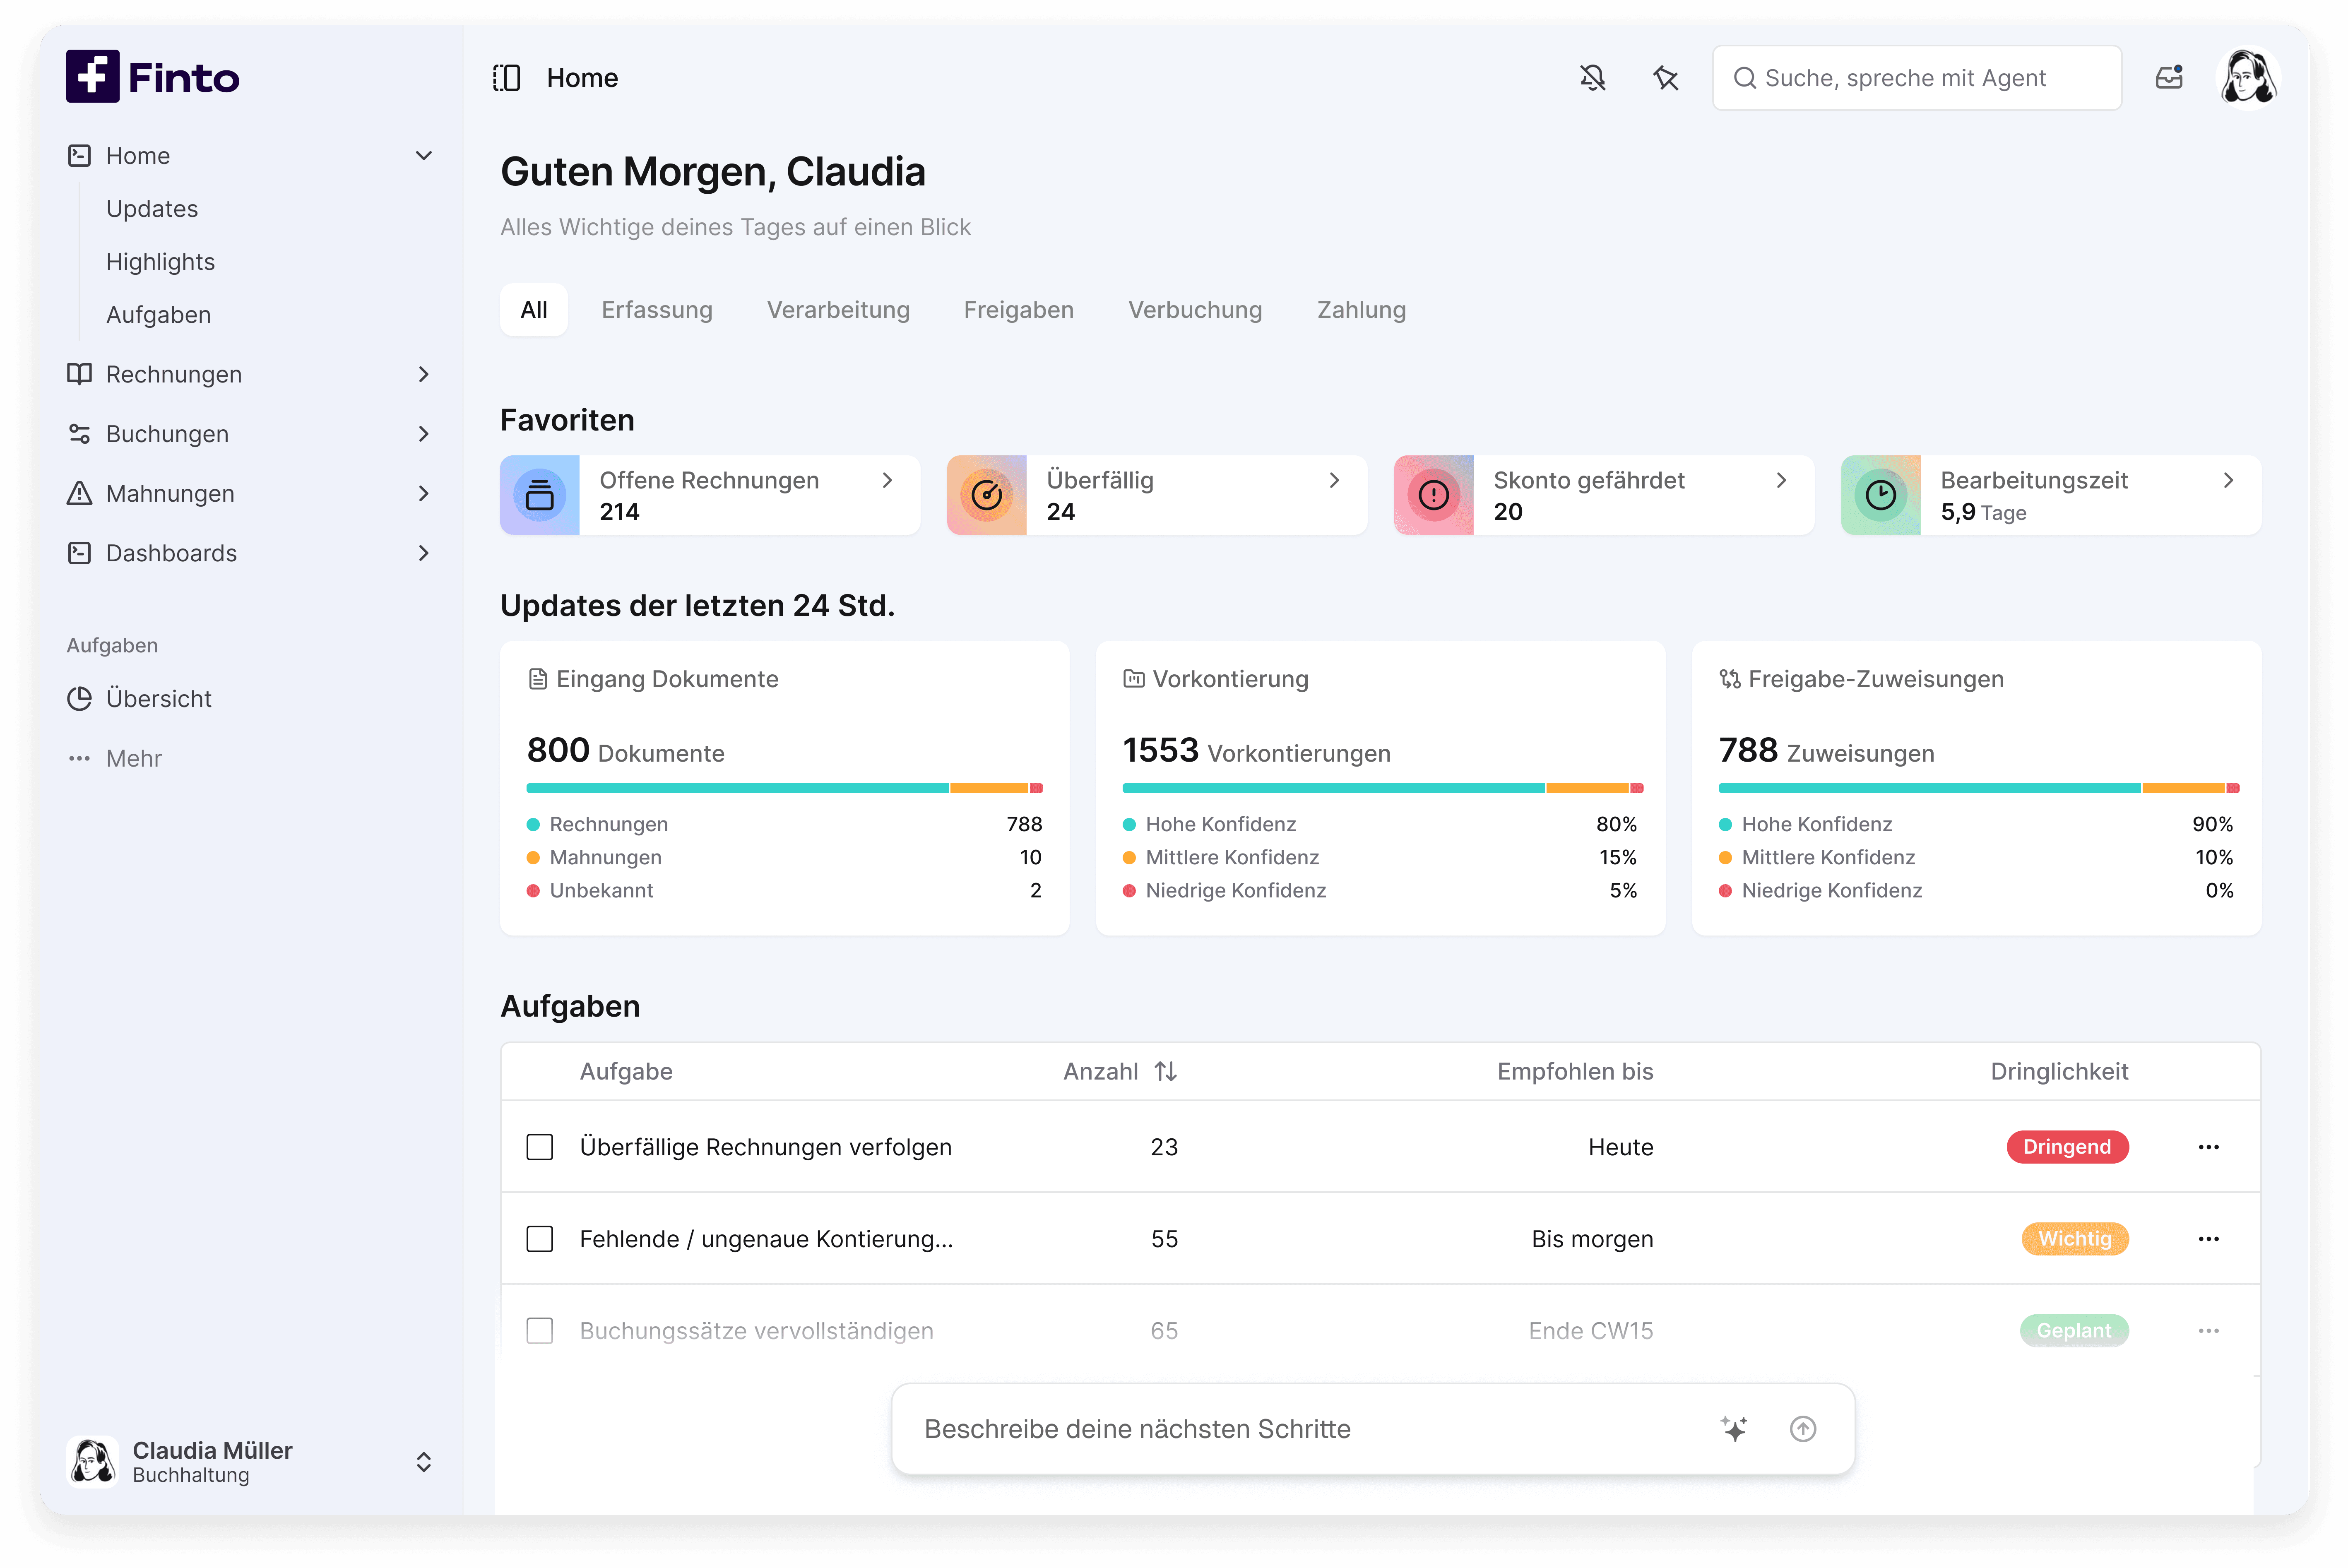Screen dimensions: 2348x1568
Task: Click the send arrow in prompt box
Action: [x=1803, y=1429]
